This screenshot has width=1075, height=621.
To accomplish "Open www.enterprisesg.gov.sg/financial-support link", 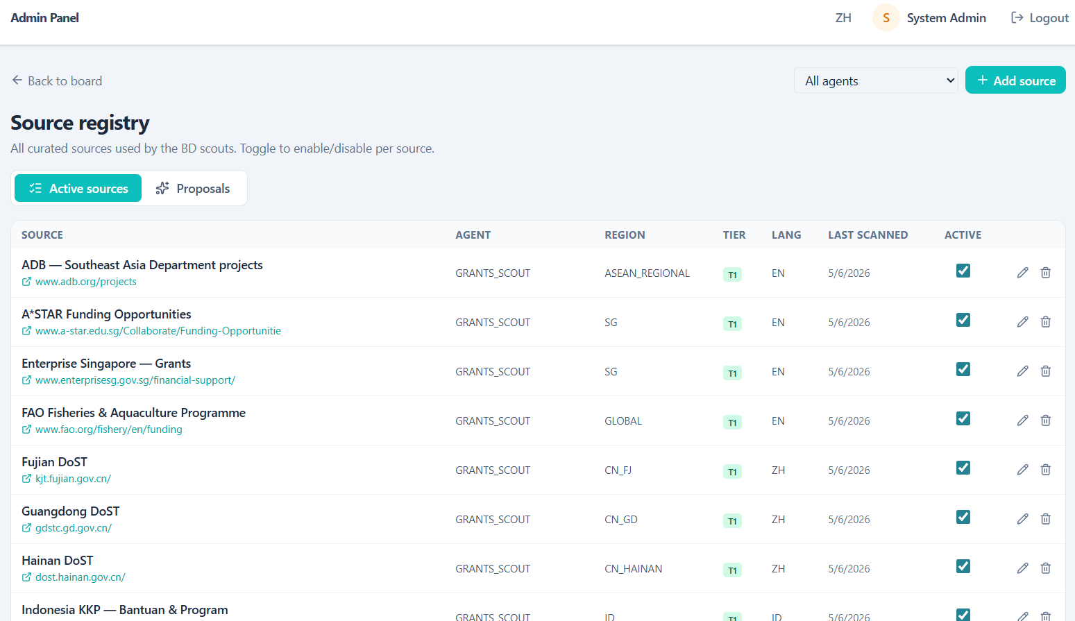I will 135,380.
